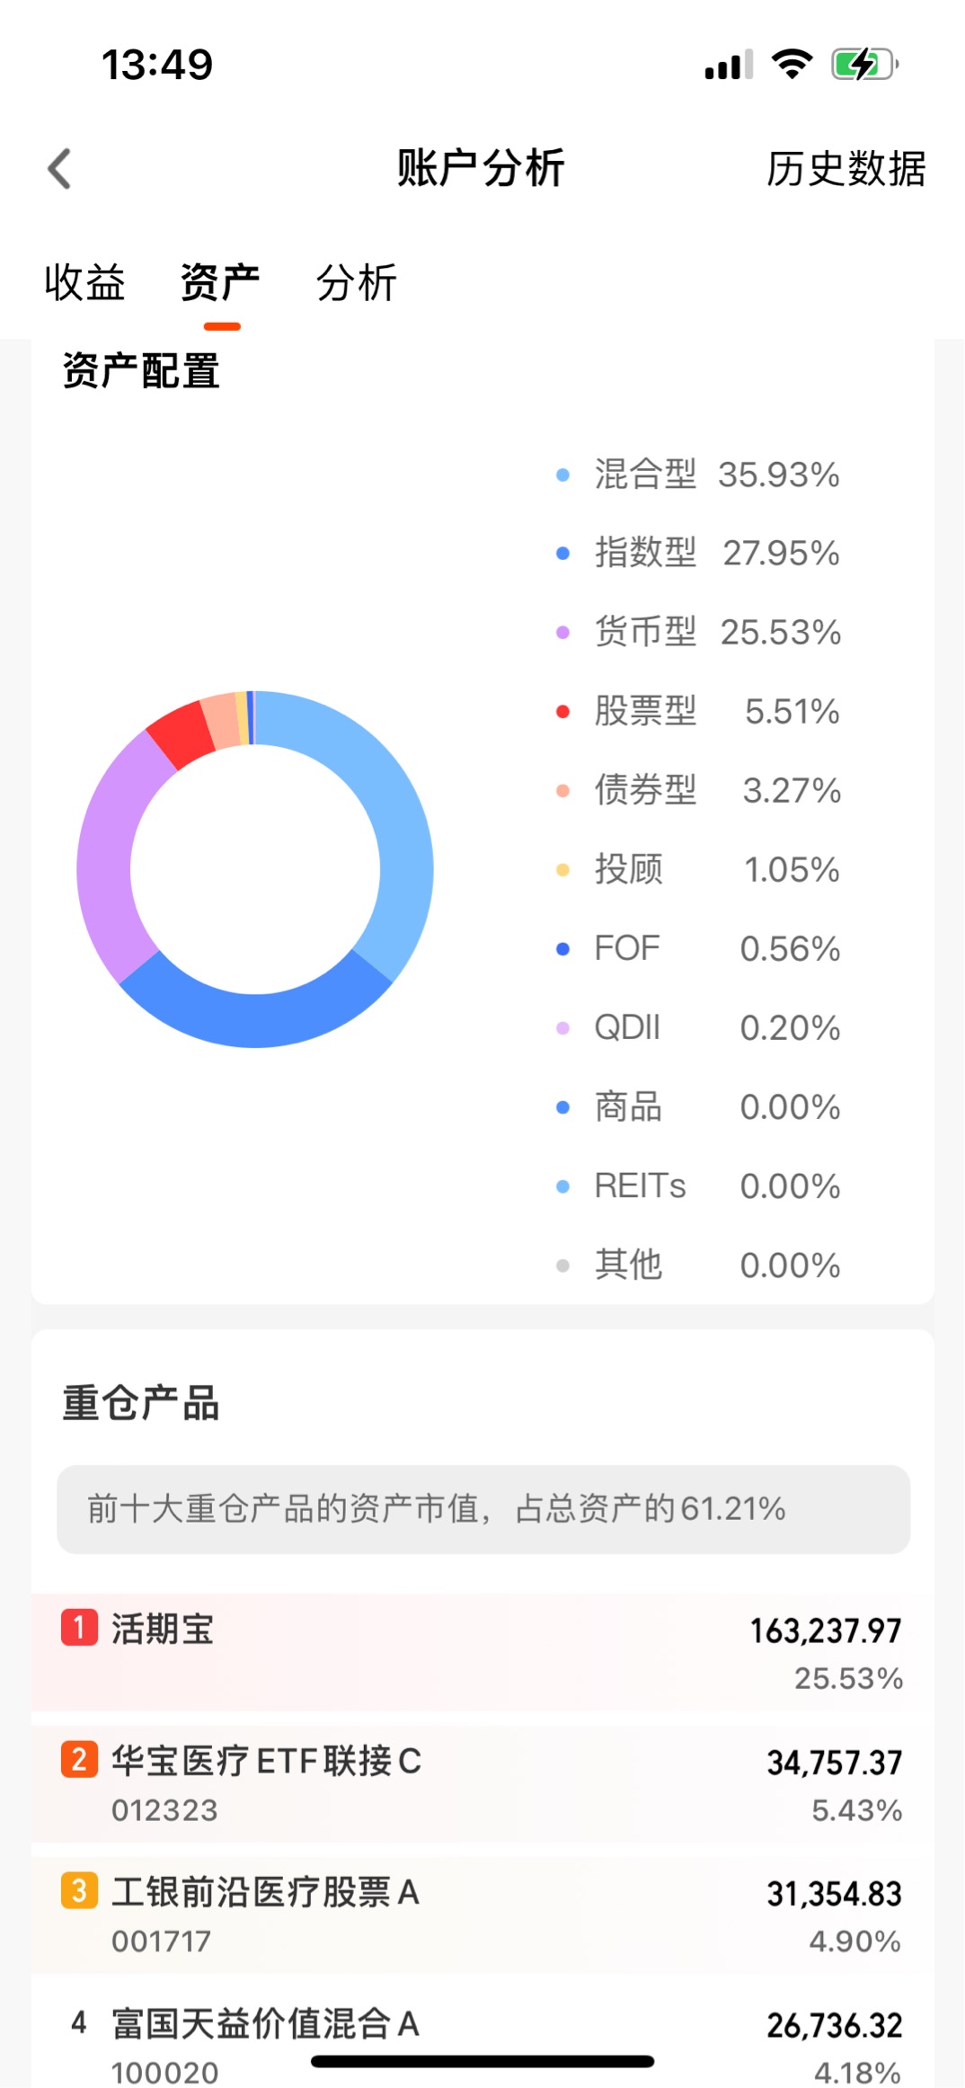Tap the cellular signal bars icon
965x2088 pixels.
coord(729,66)
